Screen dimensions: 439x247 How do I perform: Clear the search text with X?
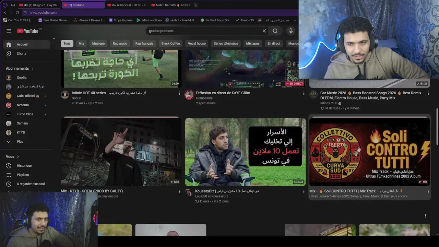(x=264, y=31)
